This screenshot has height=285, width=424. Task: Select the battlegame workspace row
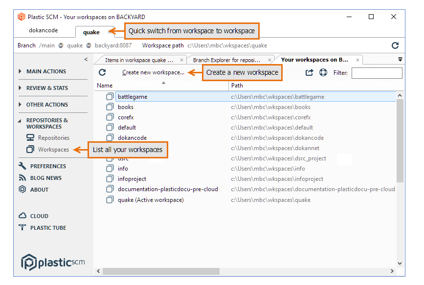point(256,97)
